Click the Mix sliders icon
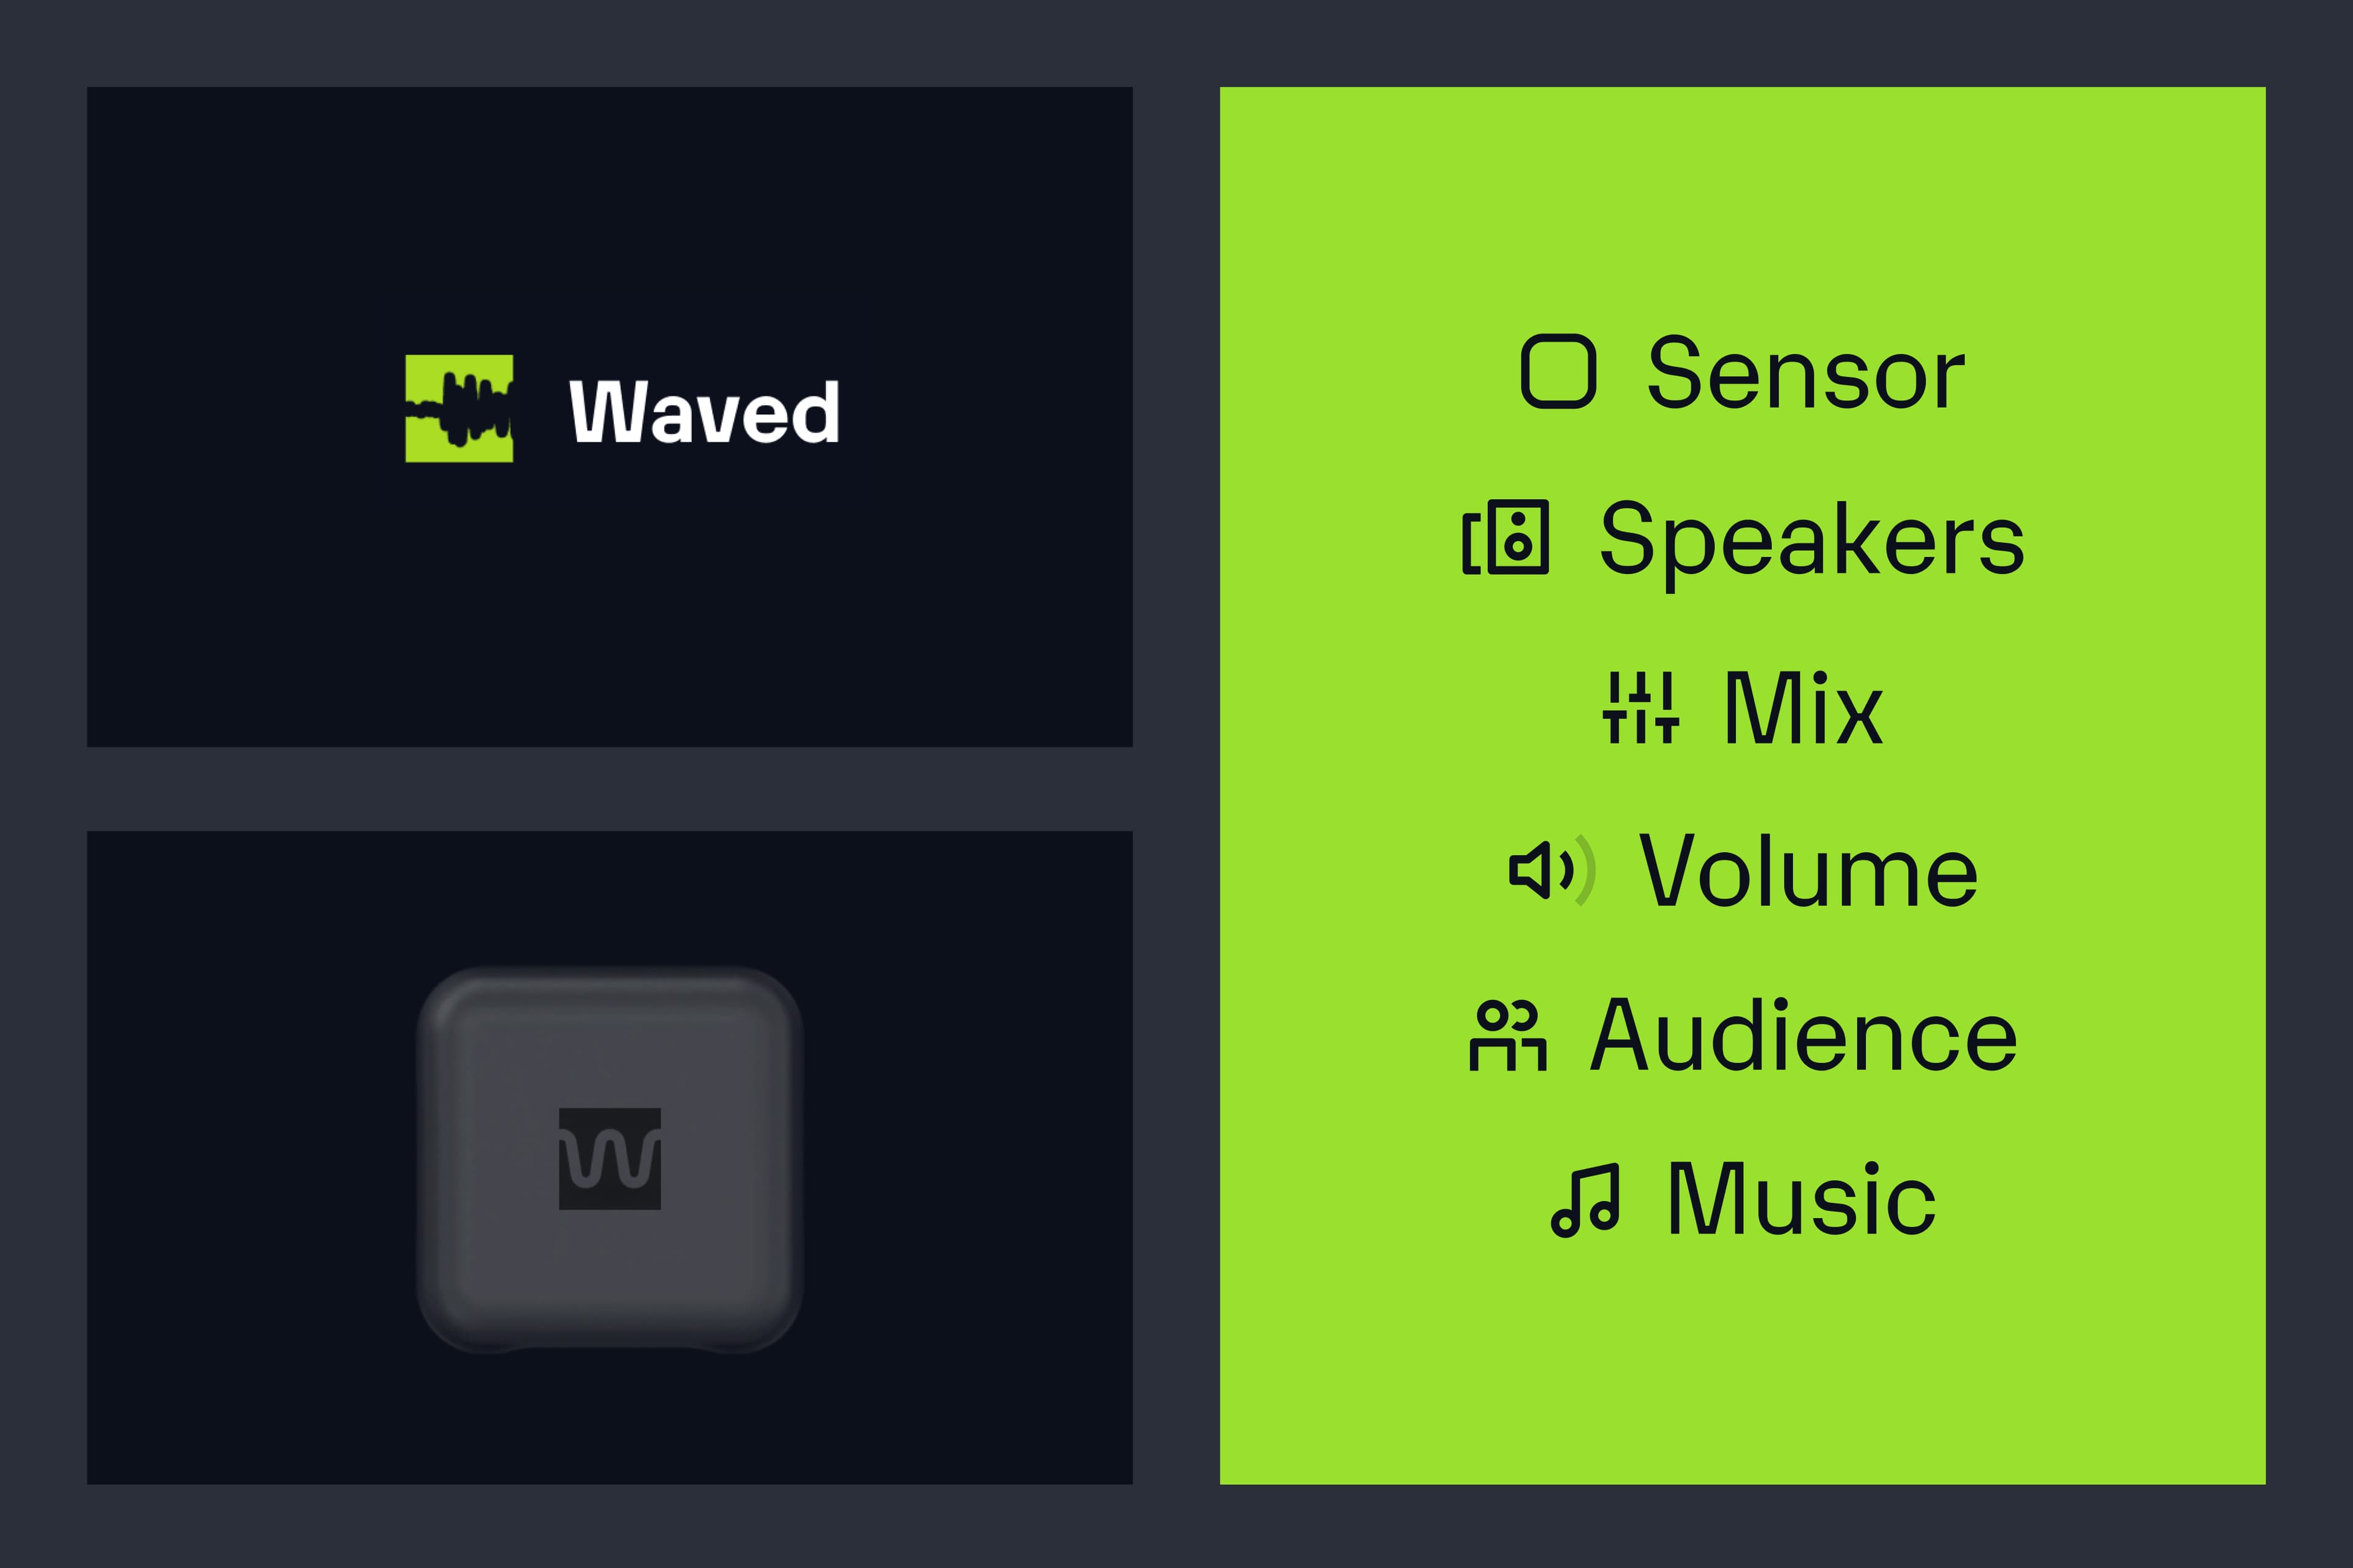The width and height of the screenshot is (2353, 1568). tap(1640, 707)
